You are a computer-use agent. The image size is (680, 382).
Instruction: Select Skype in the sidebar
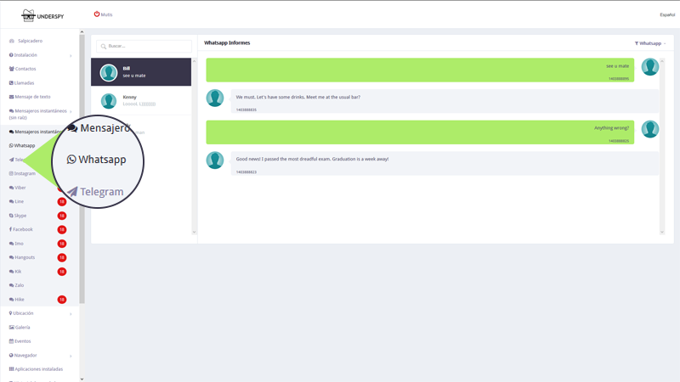click(x=18, y=216)
